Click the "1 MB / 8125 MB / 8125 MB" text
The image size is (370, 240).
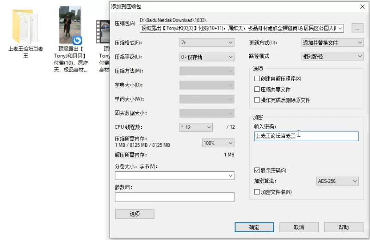142,145
